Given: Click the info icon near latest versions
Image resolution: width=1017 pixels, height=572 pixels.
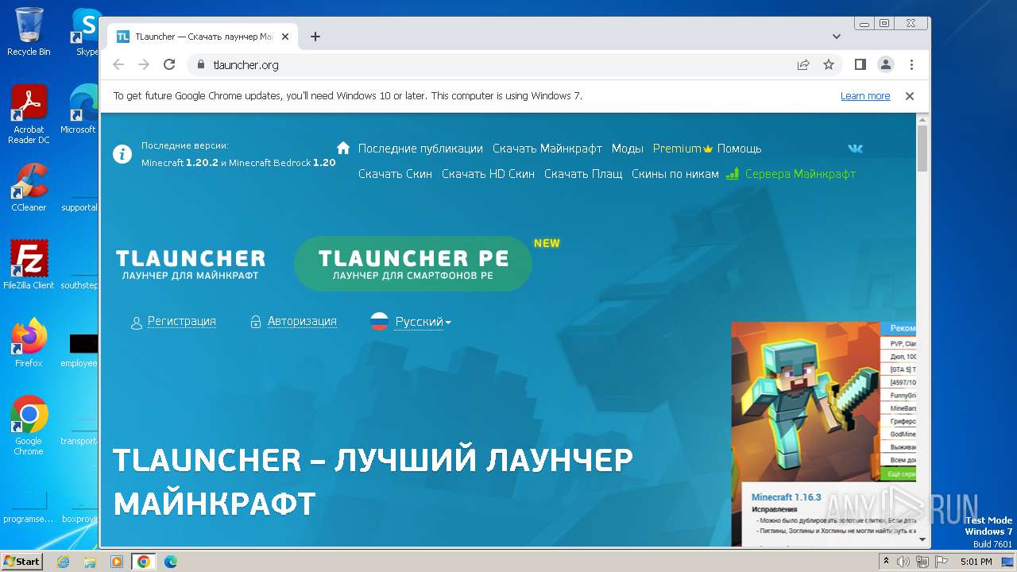Looking at the screenshot, I should [122, 154].
